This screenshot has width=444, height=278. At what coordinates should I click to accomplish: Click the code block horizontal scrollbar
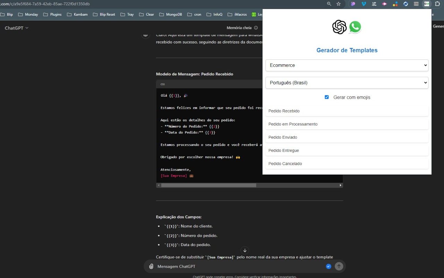[208, 185]
